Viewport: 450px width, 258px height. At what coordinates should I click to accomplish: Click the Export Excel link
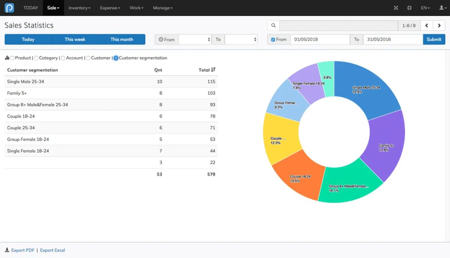pos(52,250)
